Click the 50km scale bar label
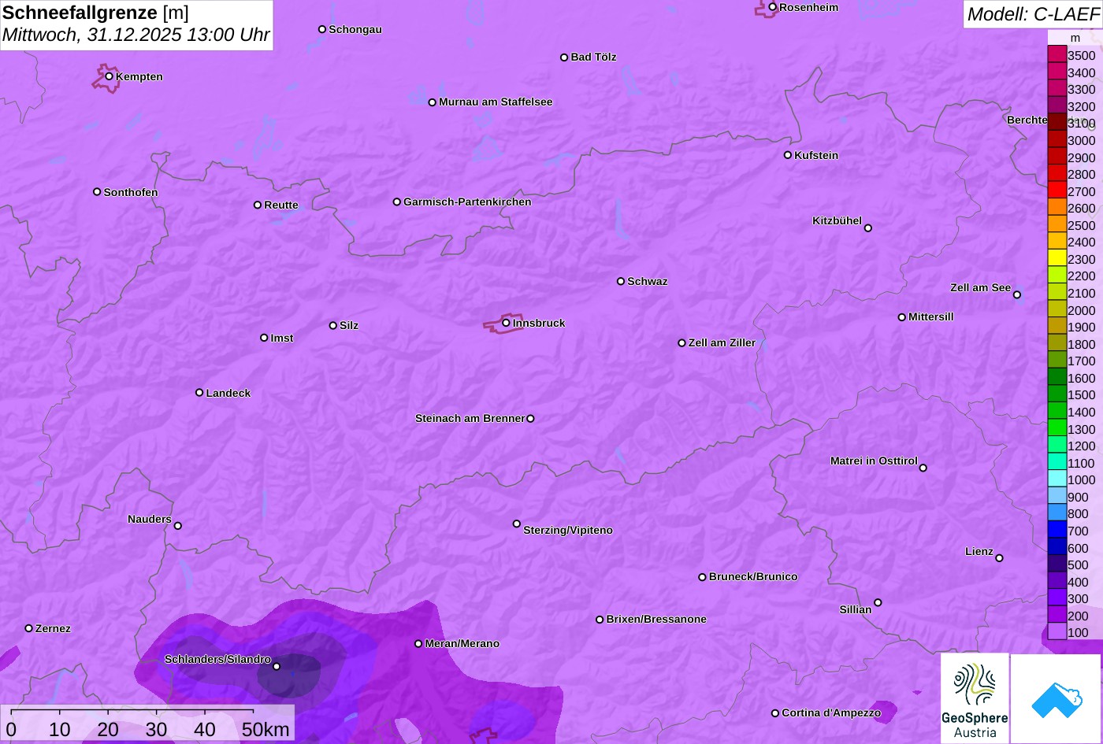Viewport: 1103px width, 744px height. point(266,730)
